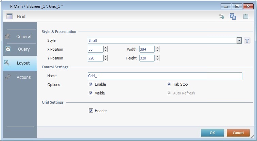Increase the X Position value
This screenshot has height=141, width=257.
click(x=105, y=48)
